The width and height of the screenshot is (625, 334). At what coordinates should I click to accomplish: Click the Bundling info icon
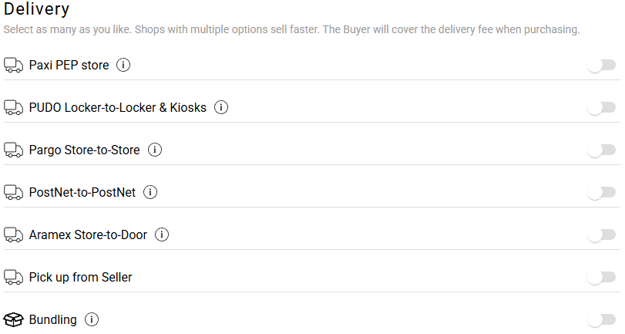[92, 319]
